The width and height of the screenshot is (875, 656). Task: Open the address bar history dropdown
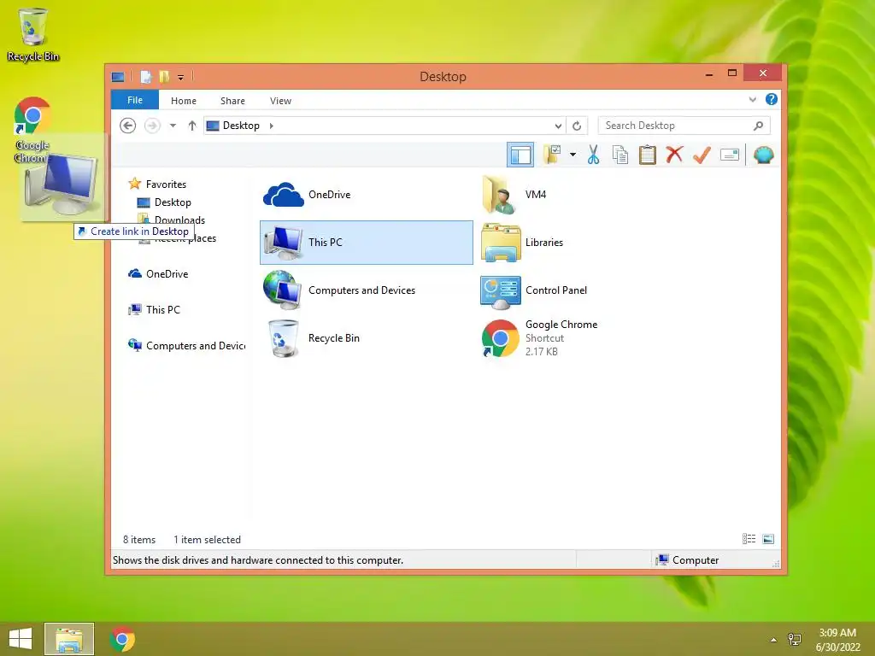558,126
